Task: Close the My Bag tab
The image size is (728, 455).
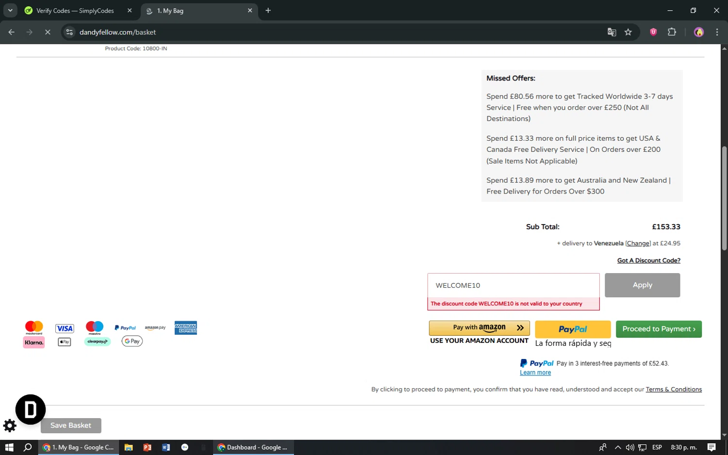Action: point(250,10)
